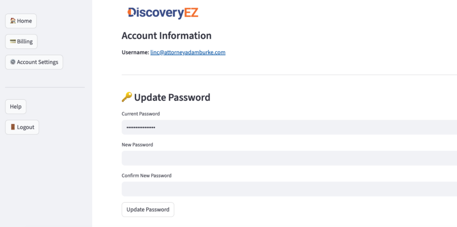Click the DiscoveryEZ logo
Viewport: 457px width, 227px height.
[162, 13]
